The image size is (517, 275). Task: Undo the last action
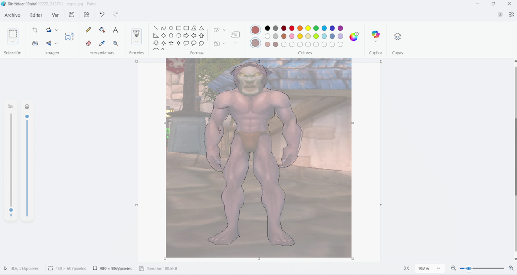102,15
